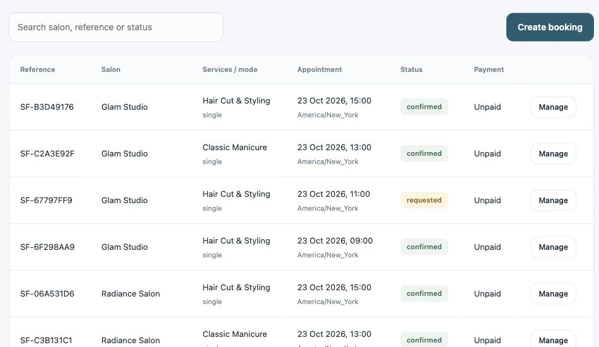The width and height of the screenshot is (599, 347).
Task: Select reference text SF-67797FF9
Action: [x=46, y=200]
